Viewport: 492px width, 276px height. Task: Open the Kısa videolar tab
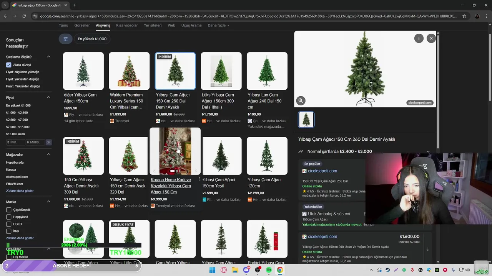[x=127, y=25]
